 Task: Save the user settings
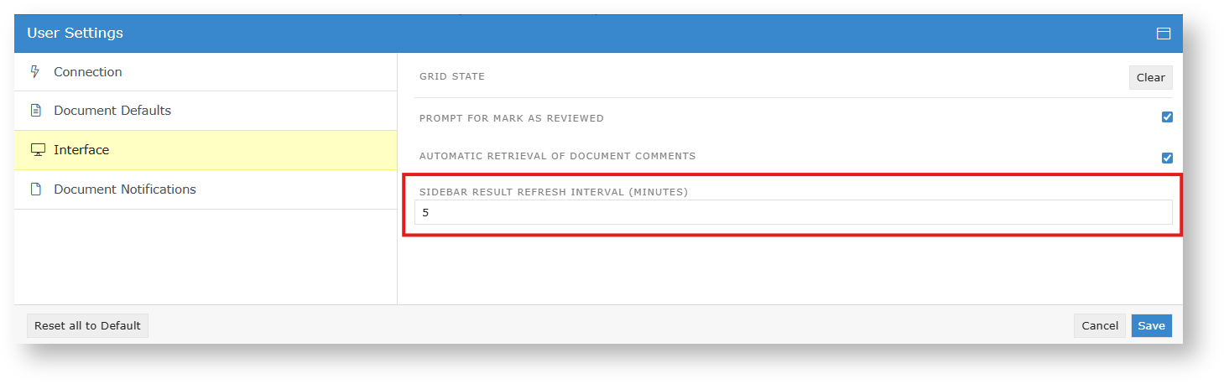tap(1151, 325)
